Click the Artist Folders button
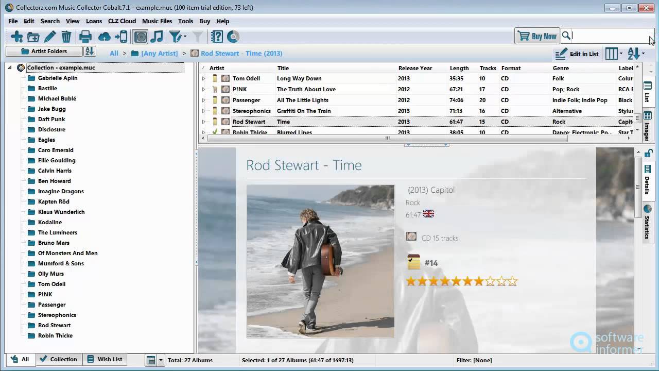Image resolution: width=659 pixels, height=371 pixels. pos(44,51)
